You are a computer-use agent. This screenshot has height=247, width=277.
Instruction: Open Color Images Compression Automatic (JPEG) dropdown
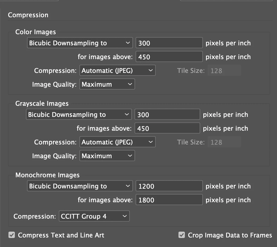(117, 70)
